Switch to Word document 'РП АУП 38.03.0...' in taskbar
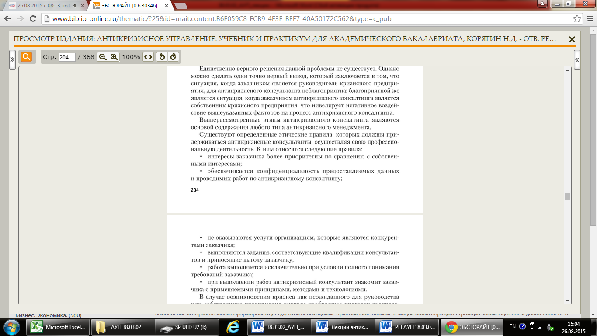Image resolution: width=597 pixels, height=336 pixels. tap(407, 327)
